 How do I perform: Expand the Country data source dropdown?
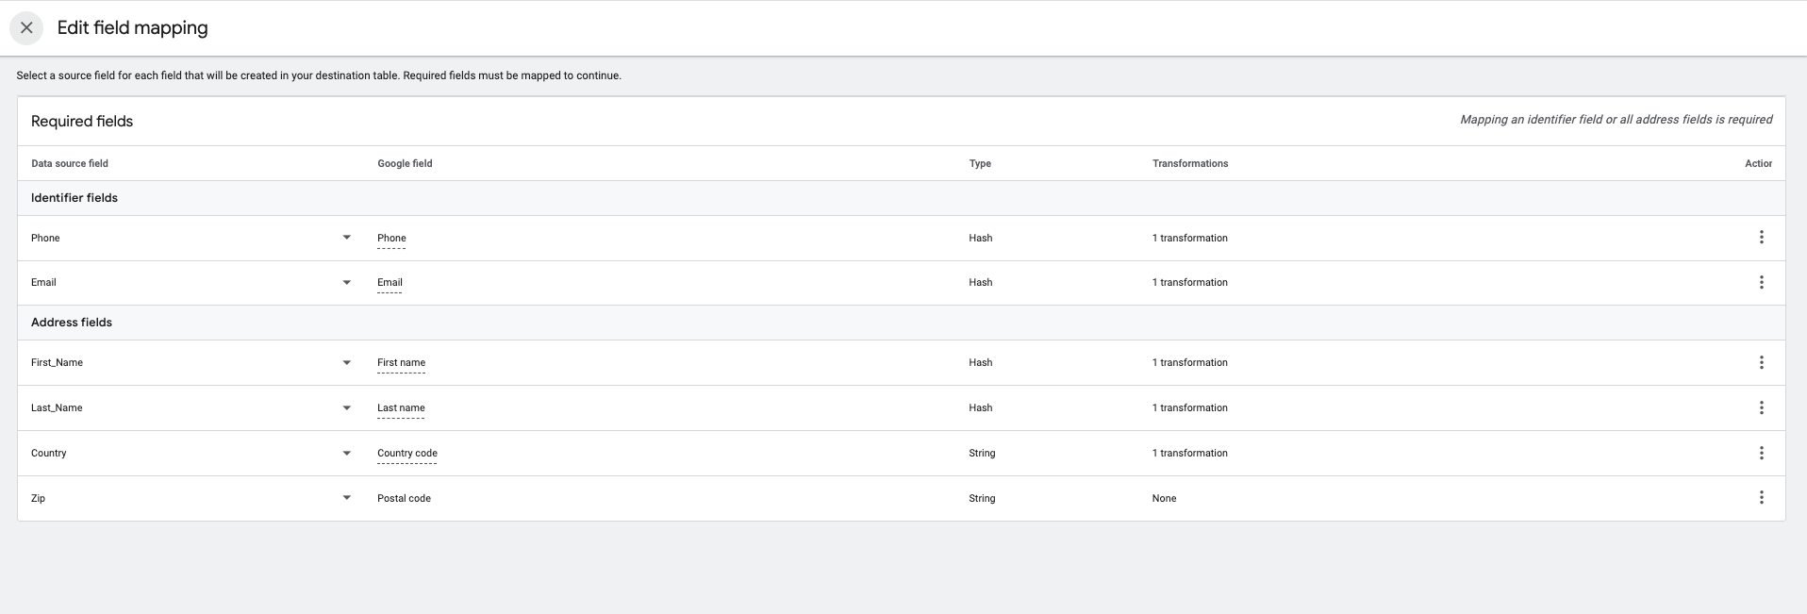(346, 454)
